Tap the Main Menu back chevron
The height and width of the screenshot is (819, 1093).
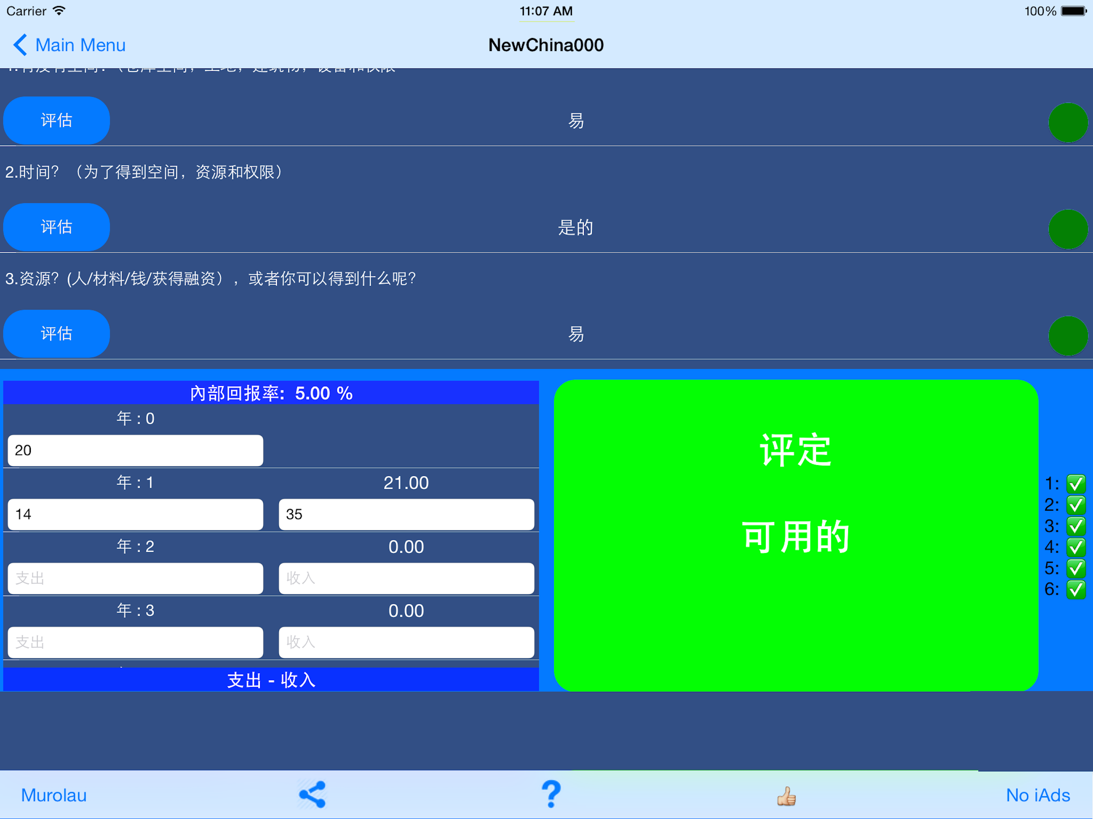point(20,45)
